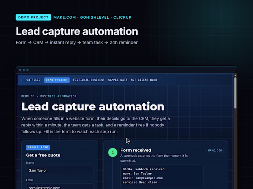Select the inner DEMO PROJECT nav tag
This screenshot has width=253, height=189.
(57, 80)
